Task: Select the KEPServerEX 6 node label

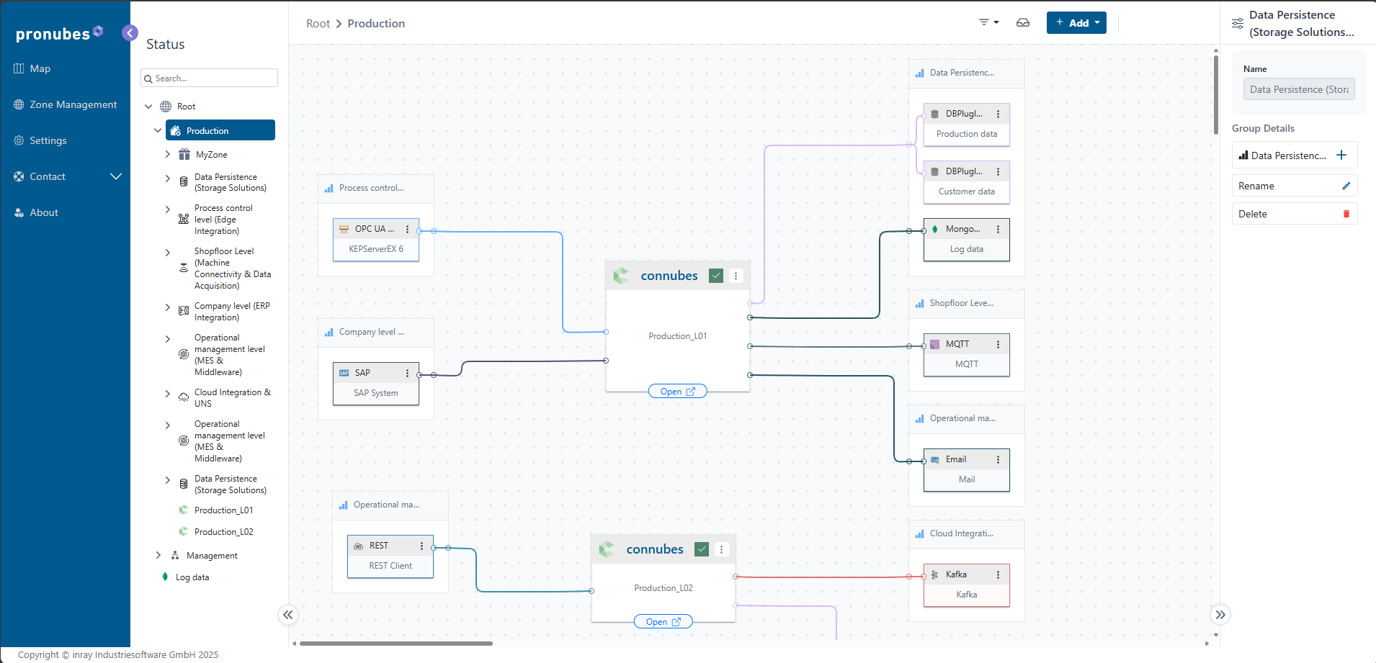Action: point(376,249)
